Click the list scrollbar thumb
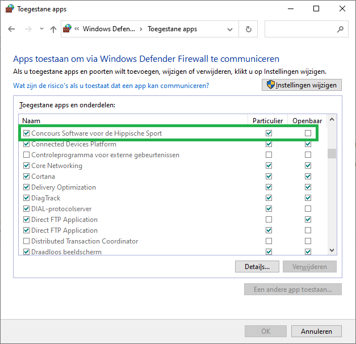356x344 pixels. pos(332,153)
